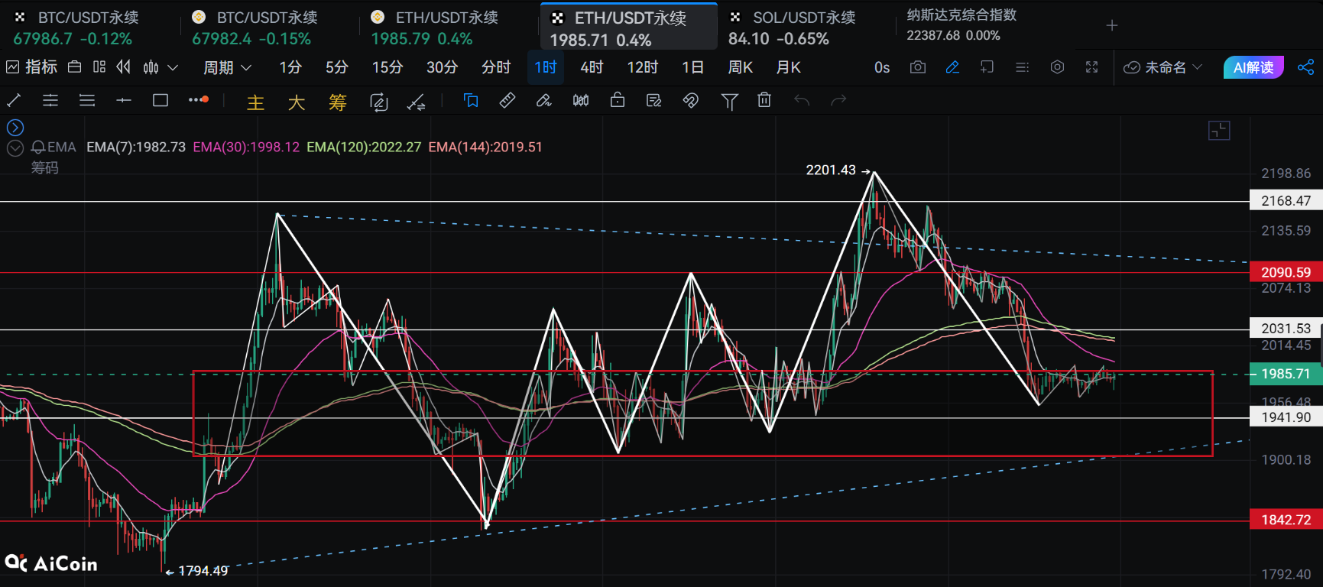This screenshot has height=587, width=1323.
Task: Select the ruler measurement tool
Action: 507,100
